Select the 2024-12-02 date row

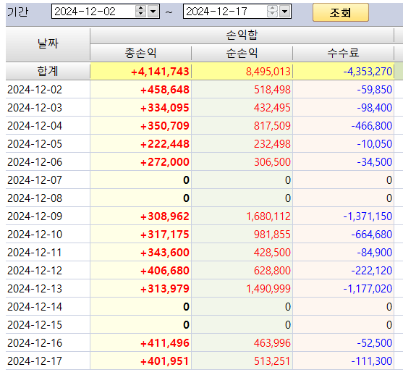pyautogui.click(x=35, y=90)
